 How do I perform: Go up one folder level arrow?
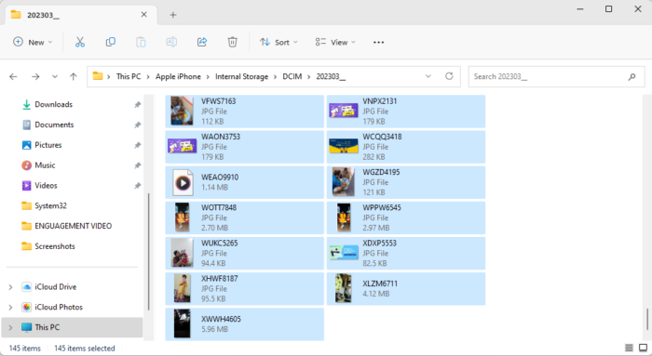click(x=74, y=76)
